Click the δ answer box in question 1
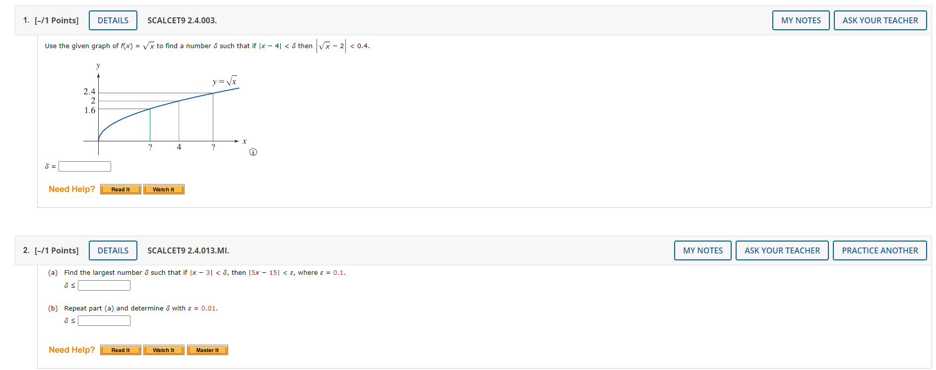This screenshot has width=936, height=370. (x=84, y=166)
